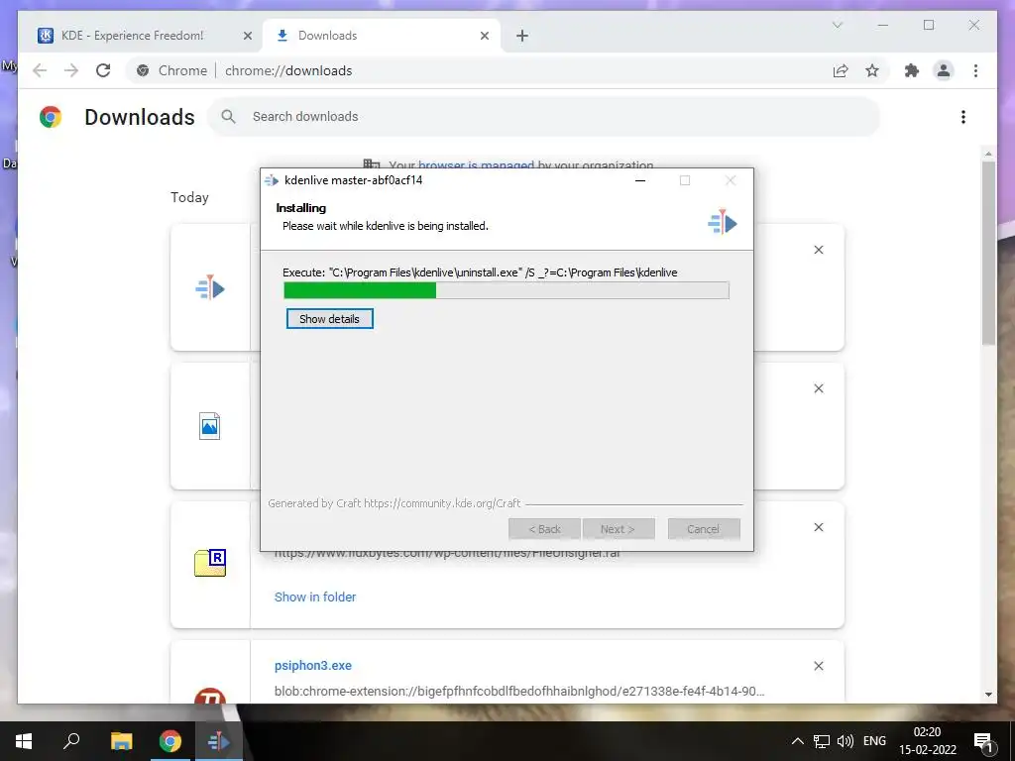1015x761 pixels.
Task: Share this page via the share icon
Action: coord(841,70)
